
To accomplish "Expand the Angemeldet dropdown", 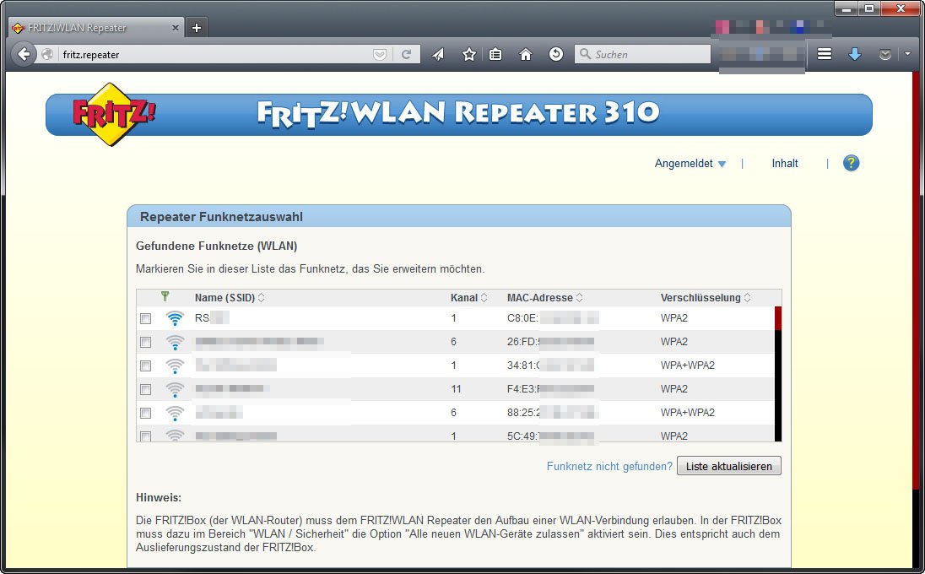I will [690, 164].
